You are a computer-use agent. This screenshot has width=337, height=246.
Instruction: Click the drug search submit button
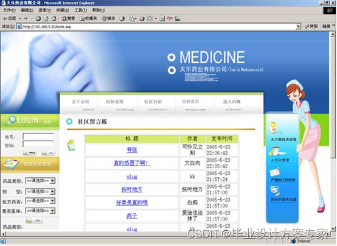click(34, 220)
